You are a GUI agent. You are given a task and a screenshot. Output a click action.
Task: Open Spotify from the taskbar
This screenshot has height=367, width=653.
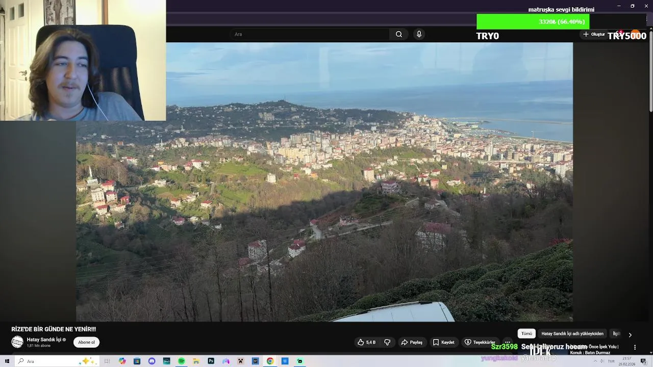point(181,361)
